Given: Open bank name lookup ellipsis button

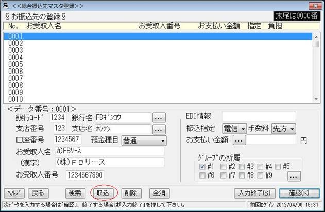Looking at the screenshot, I should tap(159, 118).
